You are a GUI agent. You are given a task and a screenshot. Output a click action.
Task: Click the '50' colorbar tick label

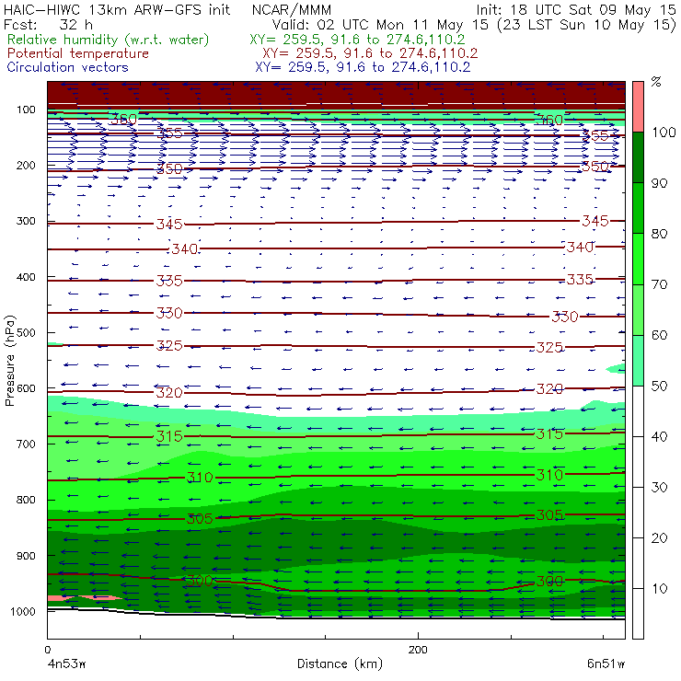click(659, 386)
